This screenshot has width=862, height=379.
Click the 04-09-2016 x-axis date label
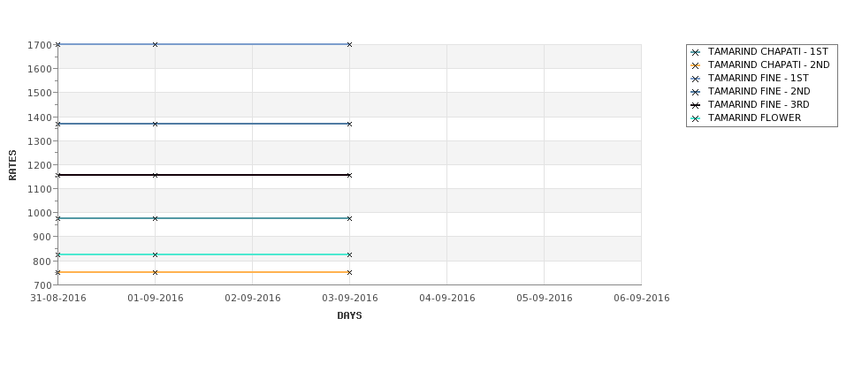[447, 299]
